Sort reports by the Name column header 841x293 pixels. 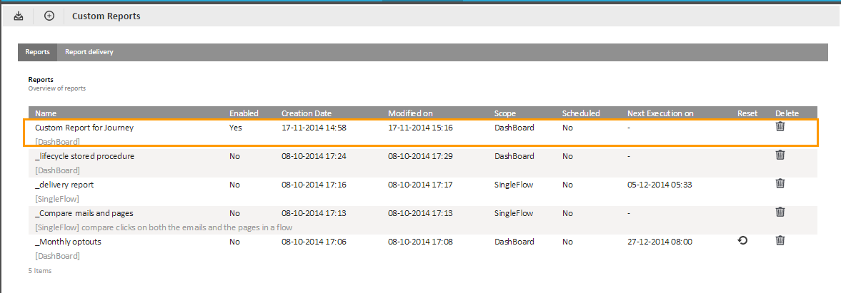45,113
